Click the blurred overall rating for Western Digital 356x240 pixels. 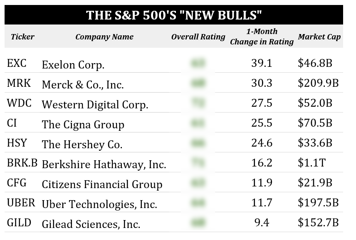(x=198, y=103)
